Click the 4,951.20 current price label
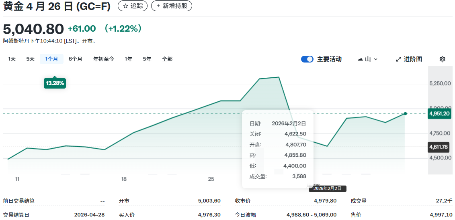455x220 pixels. tap(440, 113)
